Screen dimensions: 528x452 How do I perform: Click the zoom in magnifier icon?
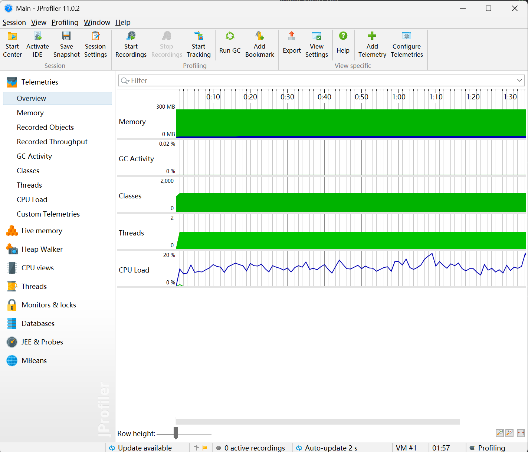[500, 433]
